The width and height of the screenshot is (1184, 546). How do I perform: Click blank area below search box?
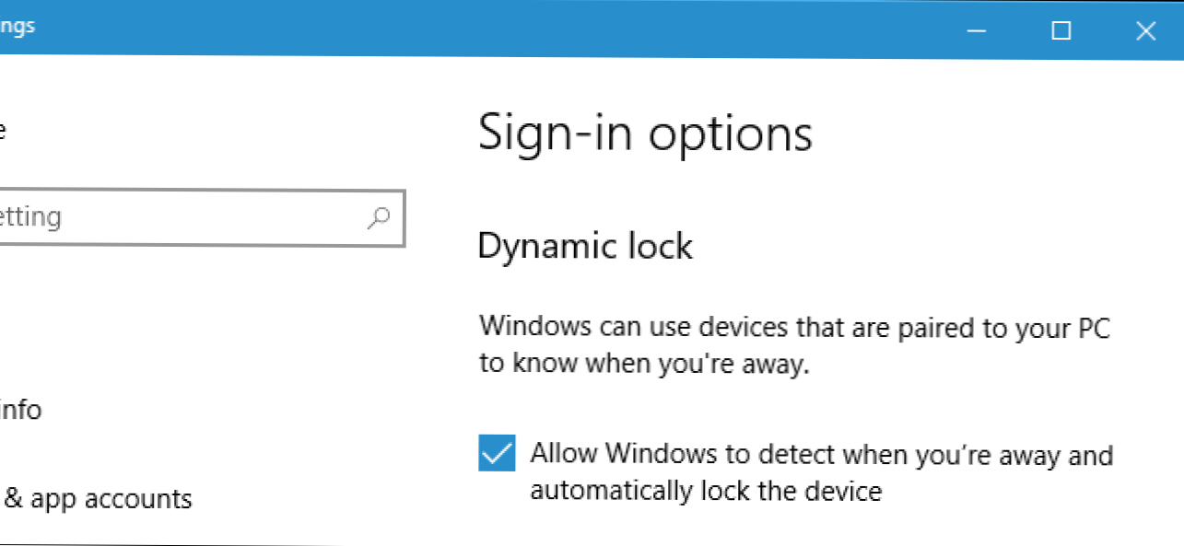[x=203, y=295]
